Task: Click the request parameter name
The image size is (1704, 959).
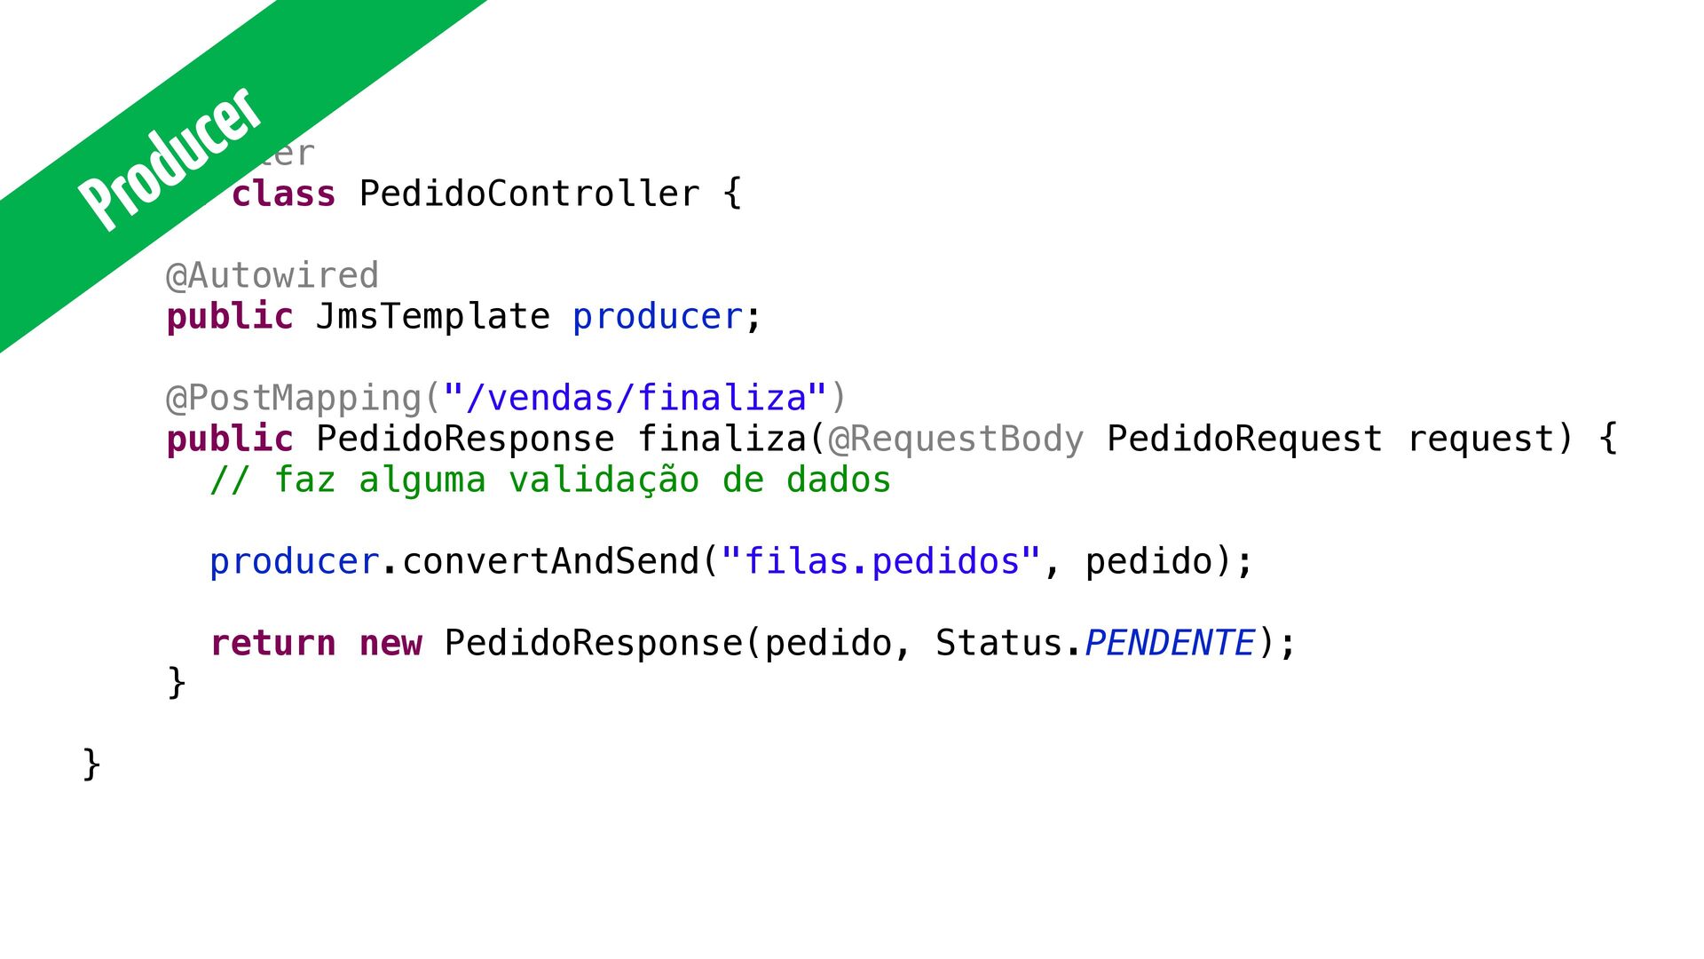Action: coord(1480,440)
